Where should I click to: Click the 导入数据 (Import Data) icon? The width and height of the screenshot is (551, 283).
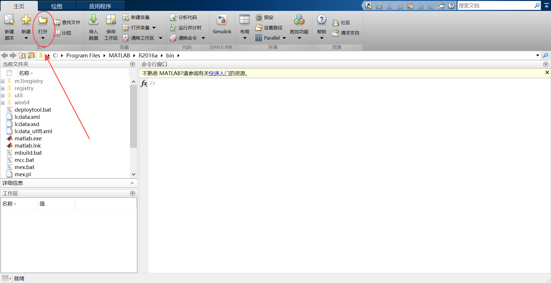point(94,20)
